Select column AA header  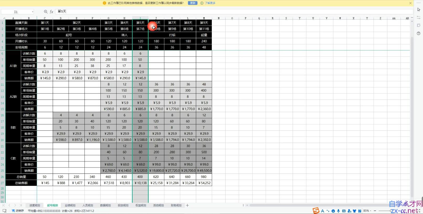(x=394, y=18)
